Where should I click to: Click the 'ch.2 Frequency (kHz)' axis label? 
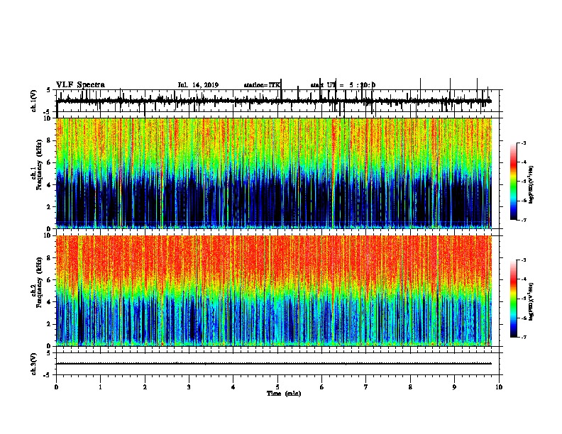(x=36, y=282)
